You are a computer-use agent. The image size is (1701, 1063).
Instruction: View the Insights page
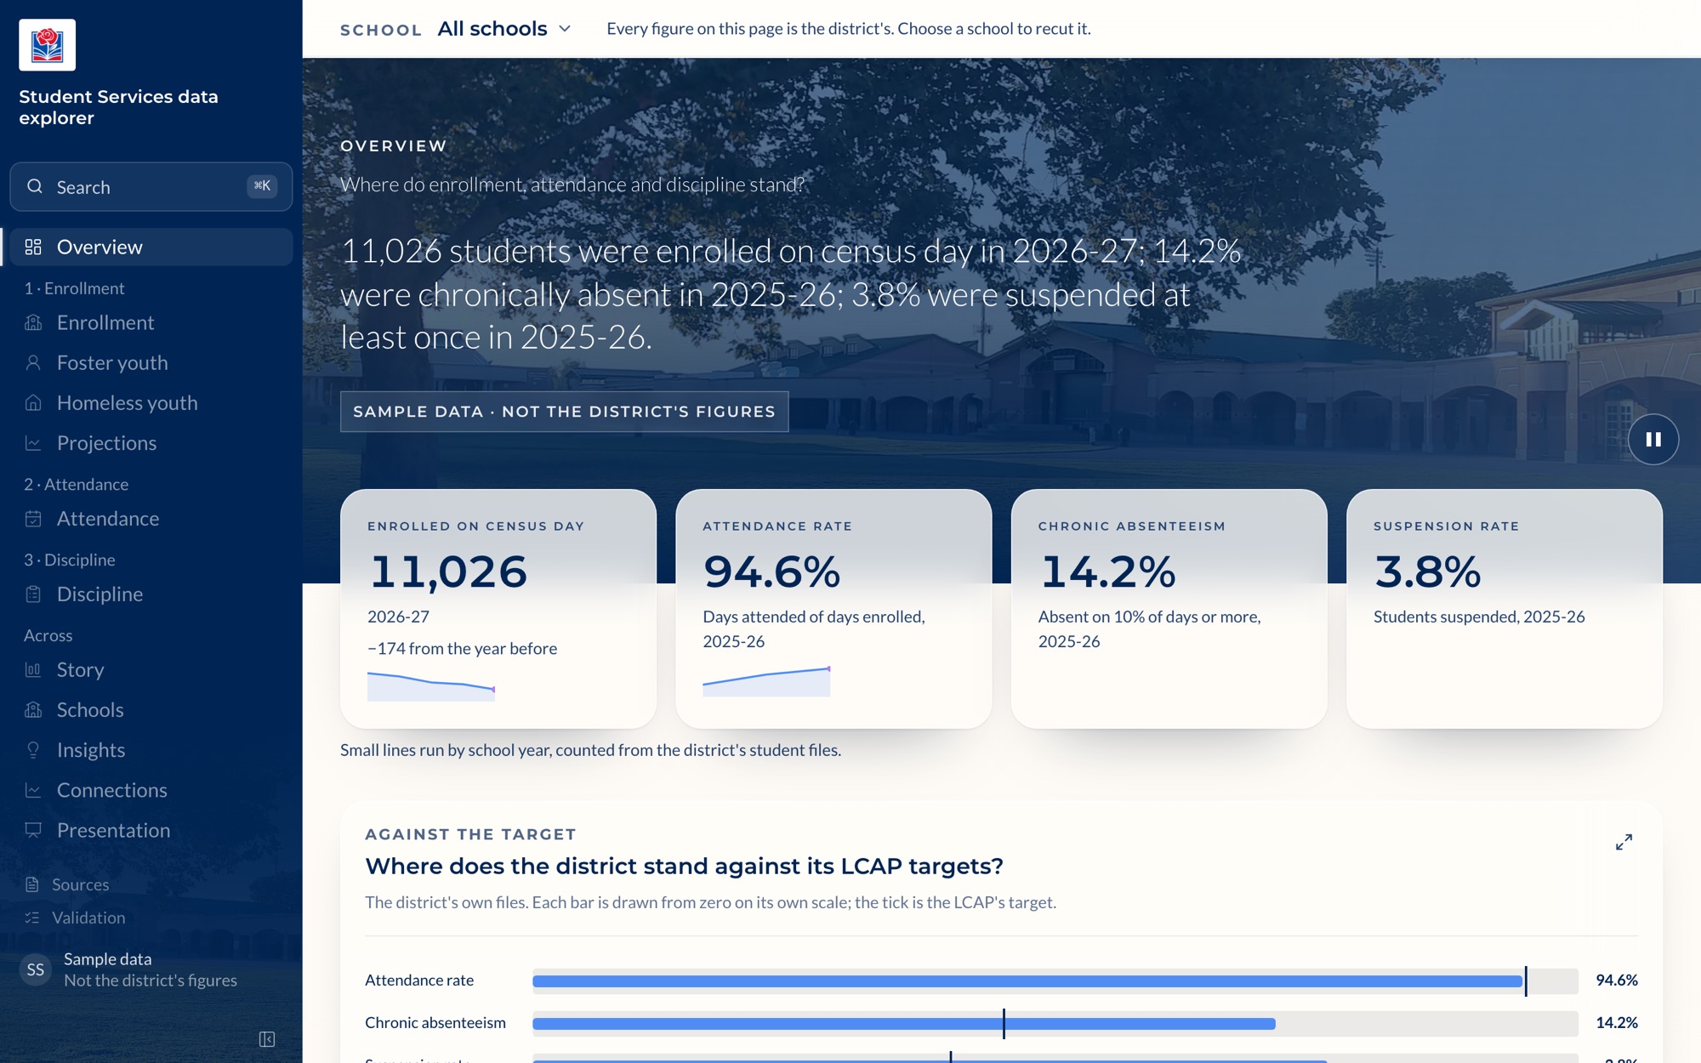tap(151, 749)
